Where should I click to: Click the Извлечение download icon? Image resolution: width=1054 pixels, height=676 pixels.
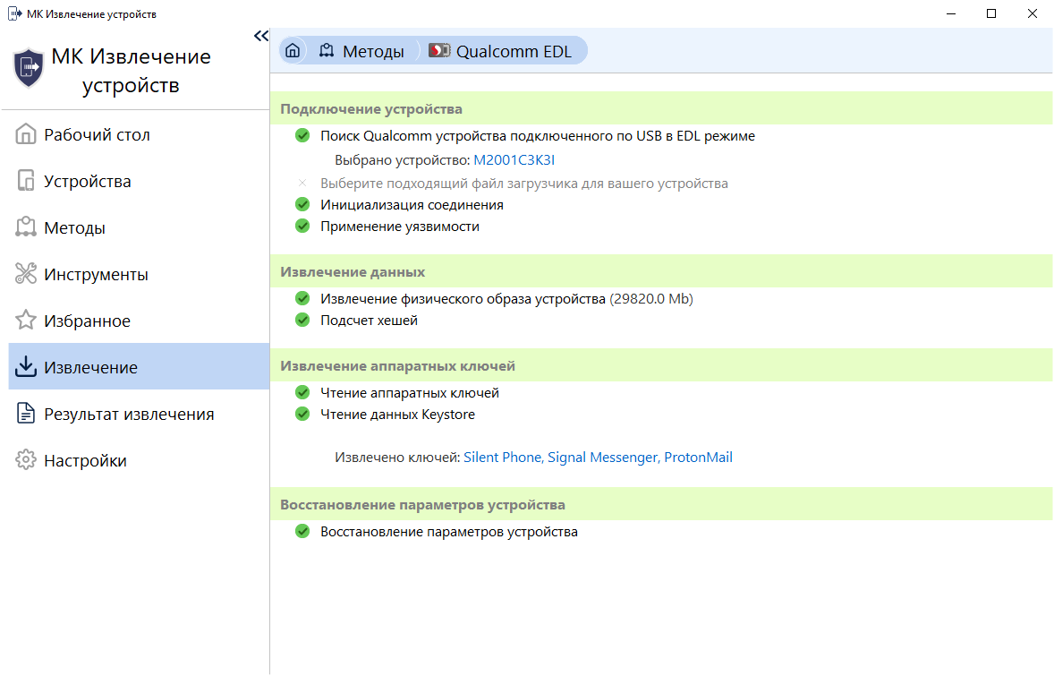click(x=26, y=366)
